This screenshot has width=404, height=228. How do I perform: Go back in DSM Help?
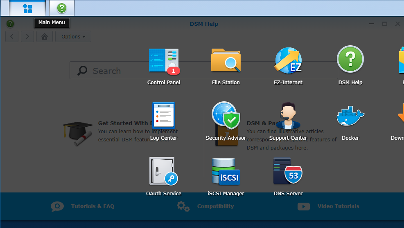tap(12, 36)
